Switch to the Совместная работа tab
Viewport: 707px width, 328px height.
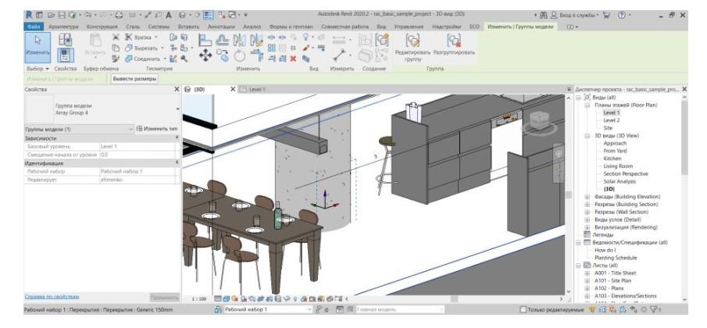(345, 27)
